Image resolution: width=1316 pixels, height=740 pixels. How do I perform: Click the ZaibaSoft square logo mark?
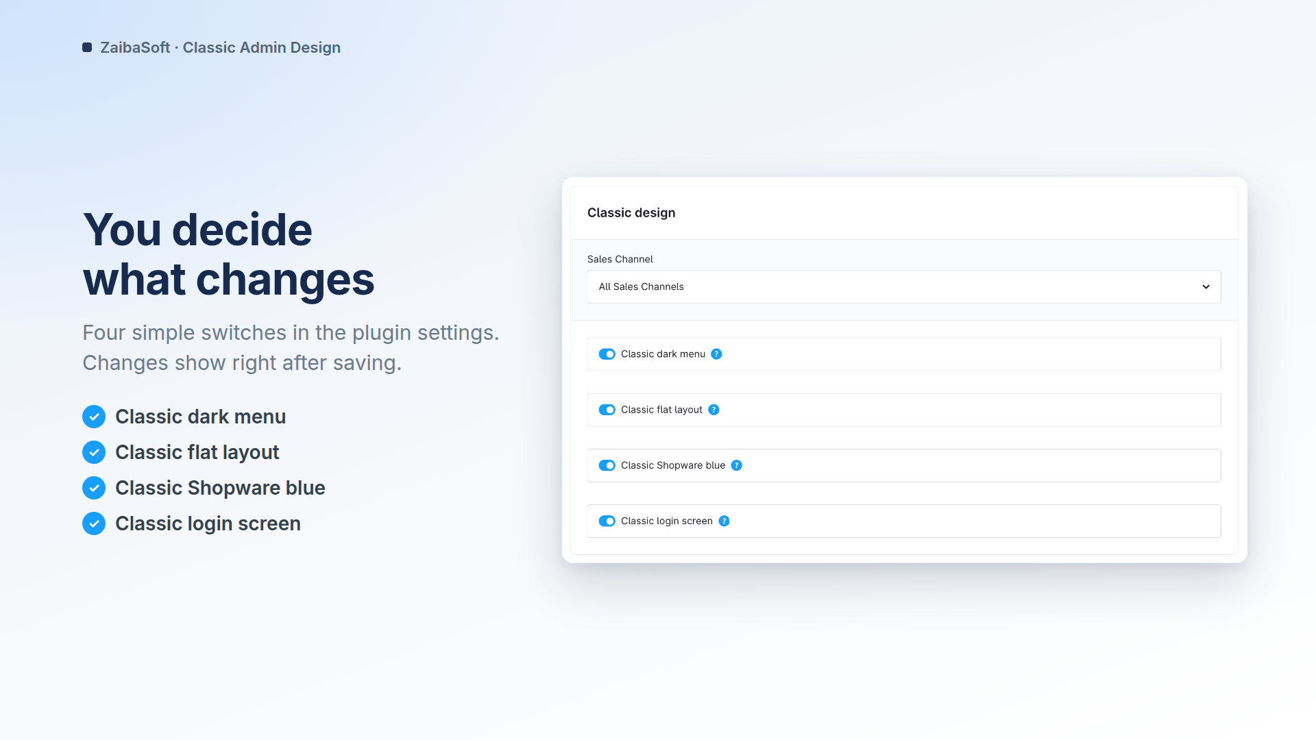[x=87, y=47]
